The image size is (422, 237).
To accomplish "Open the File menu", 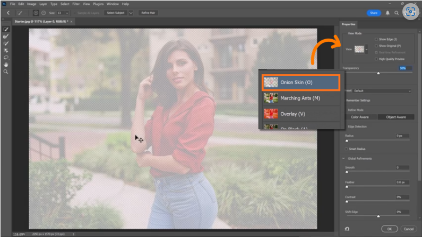I will [13, 4].
